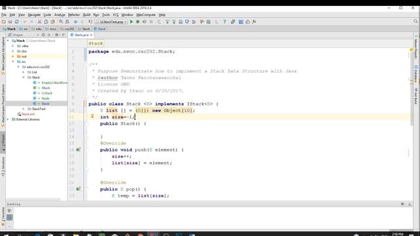Viewport: 420px width, 236px height.
Task: Open the Maven Projects side tool window
Action: [x=415, y=47]
